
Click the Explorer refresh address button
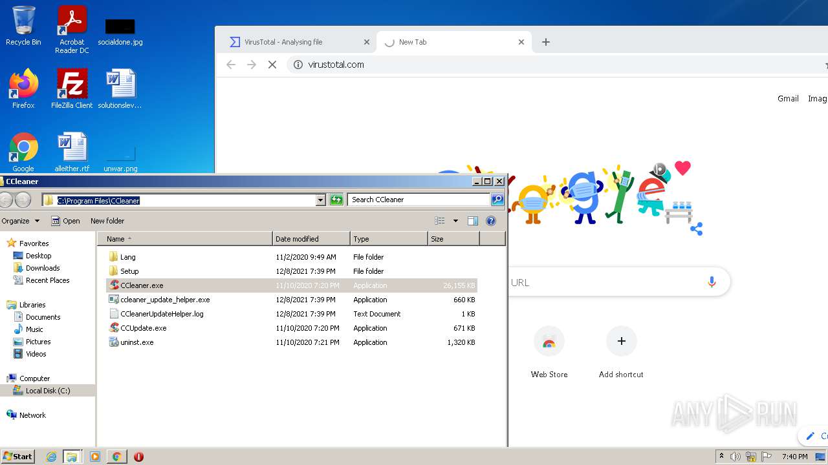pyautogui.click(x=336, y=200)
